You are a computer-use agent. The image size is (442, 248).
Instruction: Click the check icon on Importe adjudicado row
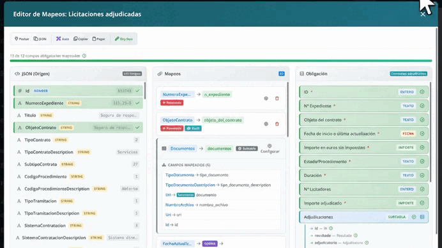[x=422, y=203]
